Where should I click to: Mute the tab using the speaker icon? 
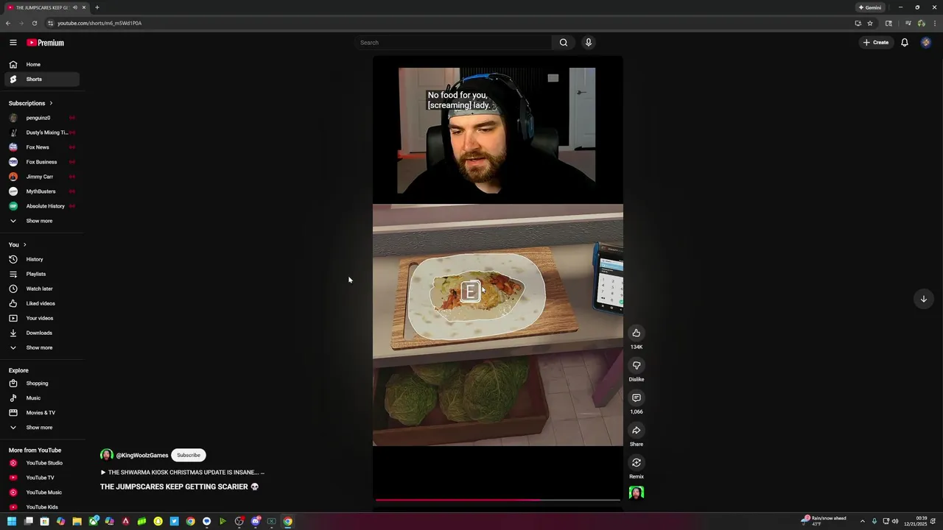[x=75, y=7]
